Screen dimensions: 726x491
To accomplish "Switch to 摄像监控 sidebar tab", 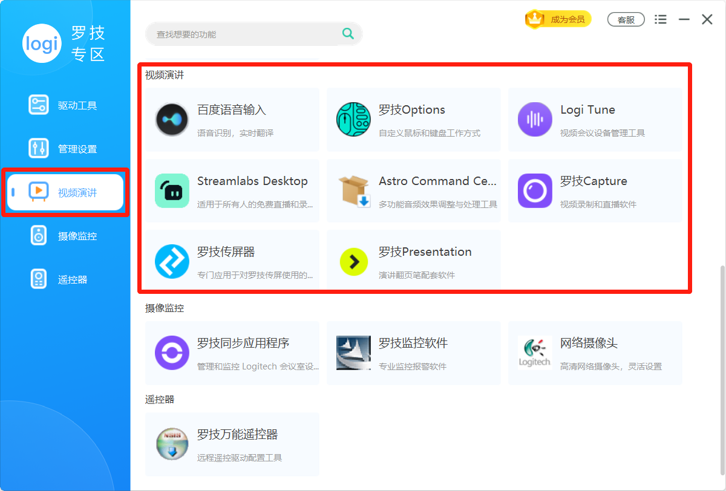I will point(65,236).
